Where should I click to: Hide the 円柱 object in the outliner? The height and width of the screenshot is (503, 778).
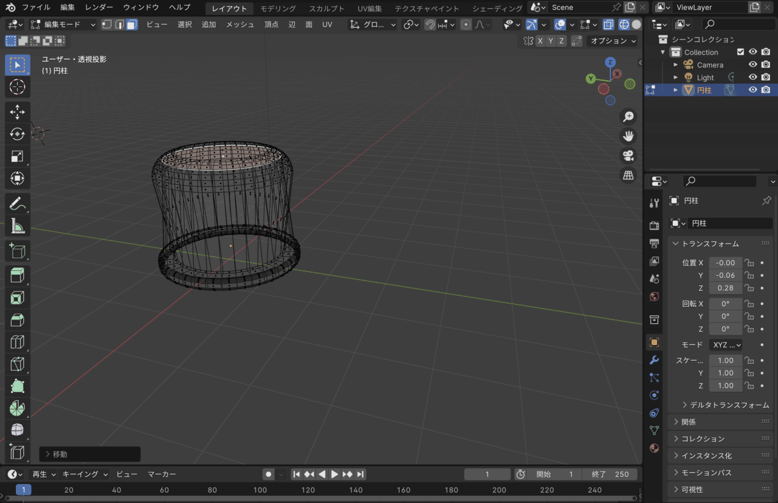coord(752,89)
